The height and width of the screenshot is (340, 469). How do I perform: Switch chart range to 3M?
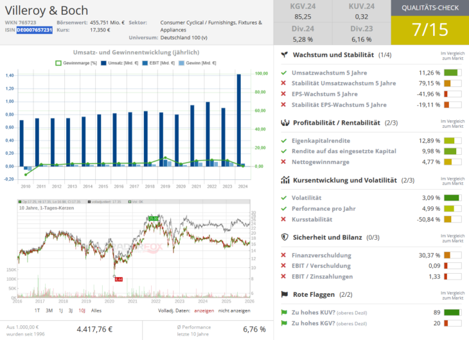tap(49, 310)
